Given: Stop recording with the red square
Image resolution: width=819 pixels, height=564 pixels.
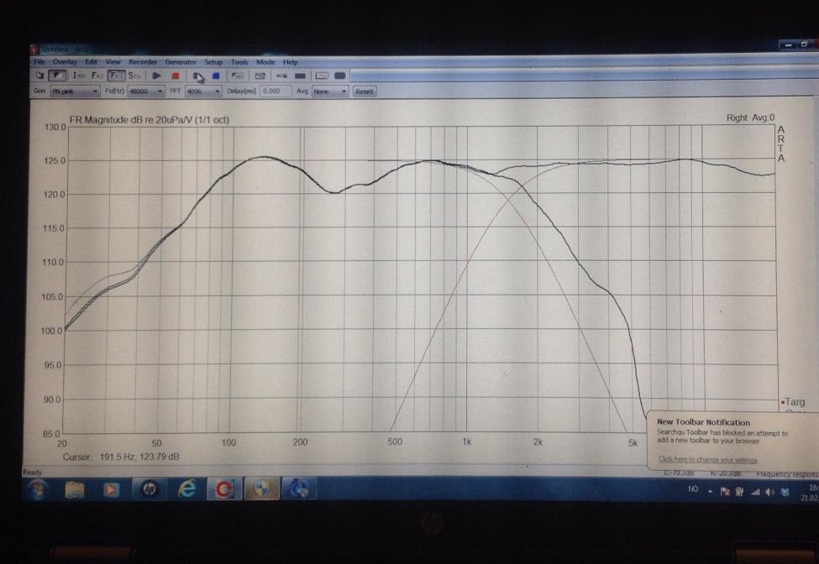Looking at the screenshot, I should coord(176,76).
